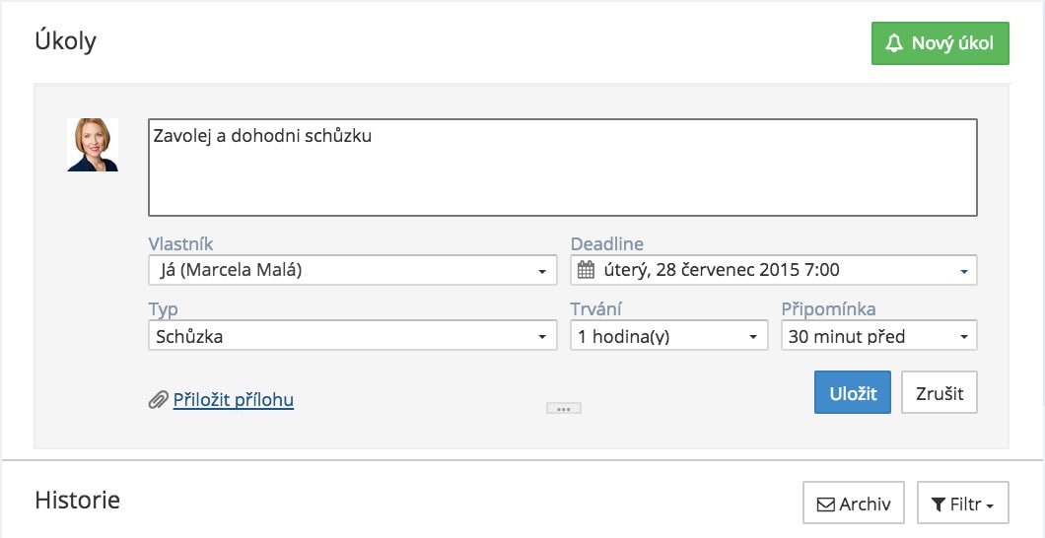Image resolution: width=1045 pixels, height=538 pixels.
Task: Click the envelope icon on Archiv button
Action: point(826,504)
